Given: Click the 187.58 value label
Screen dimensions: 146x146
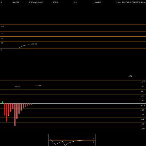Looking at the screenshot, I should [18, 87].
